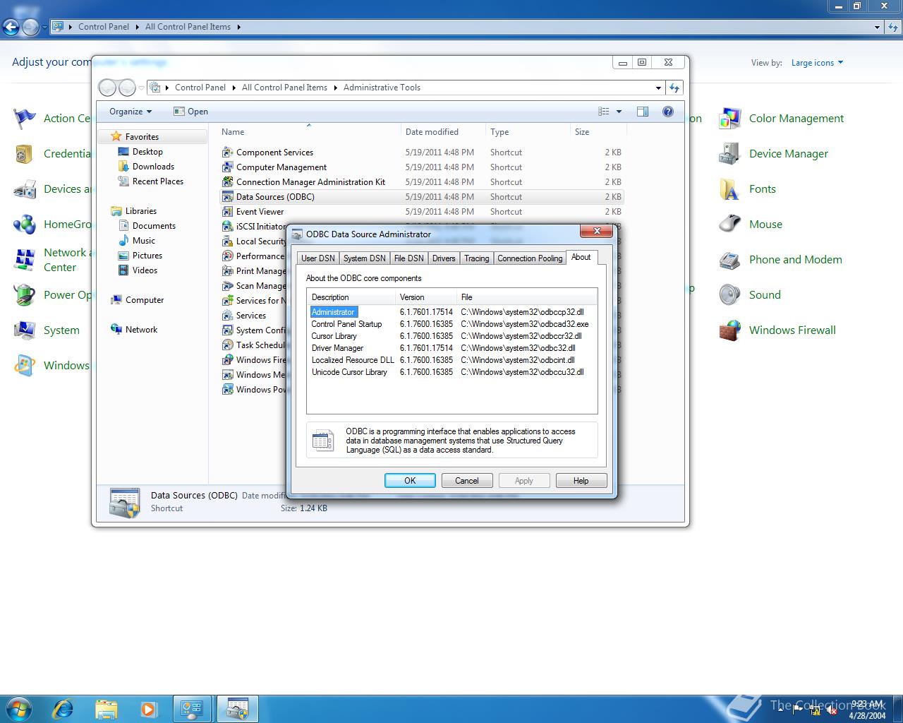Open Fonts in Control Panel
The height and width of the screenshot is (723, 903).
(763, 189)
